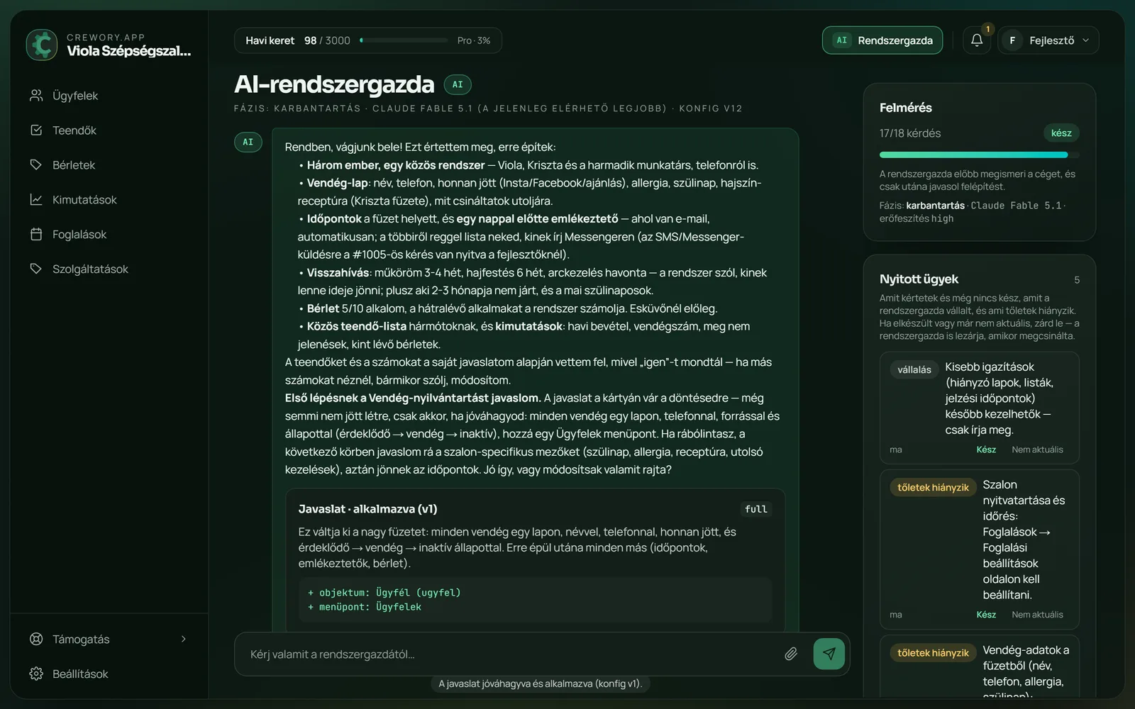Expand the Támogatás submenu chevron
The width and height of the screenshot is (1135, 709).
point(184,639)
